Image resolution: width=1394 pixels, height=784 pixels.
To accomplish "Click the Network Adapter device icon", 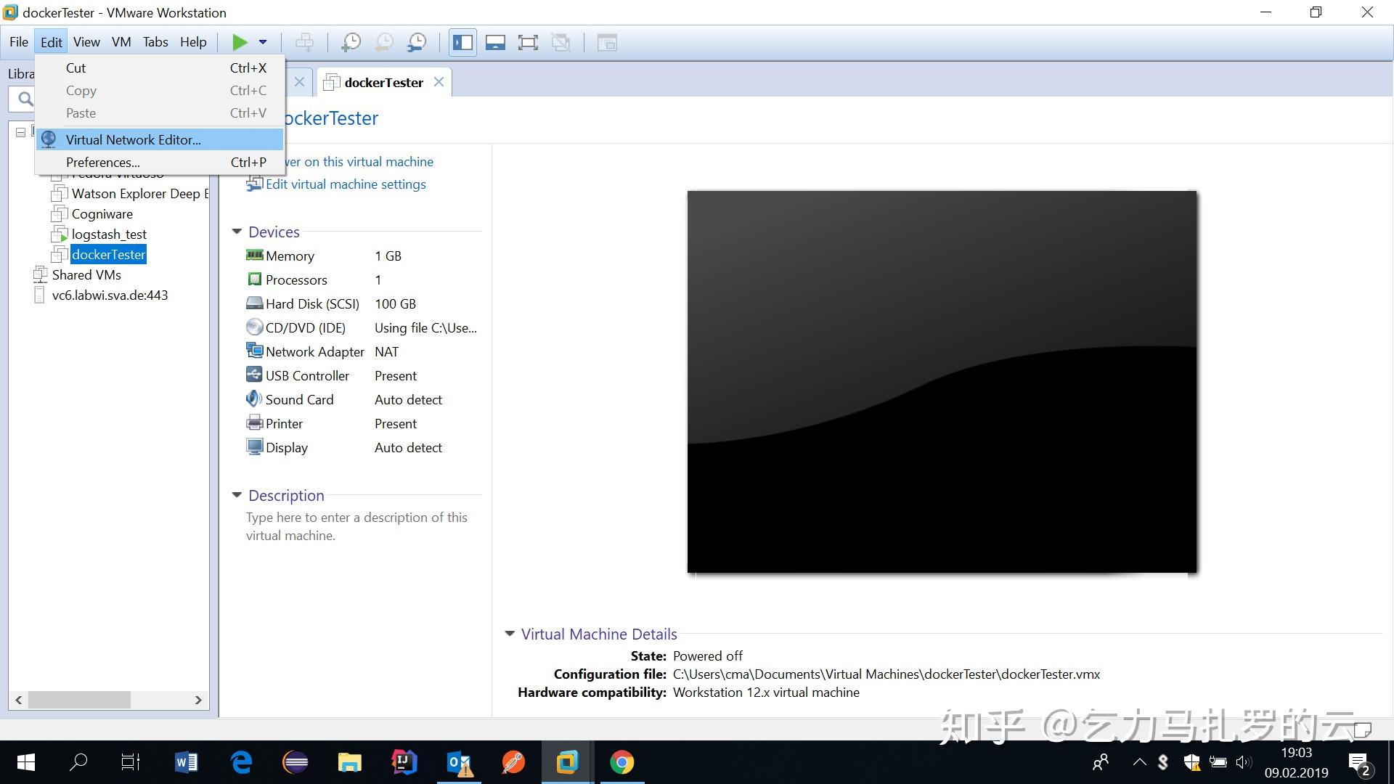I will [254, 351].
